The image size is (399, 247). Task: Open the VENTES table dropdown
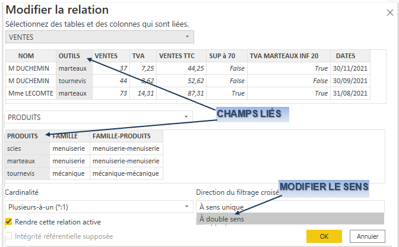(99, 37)
